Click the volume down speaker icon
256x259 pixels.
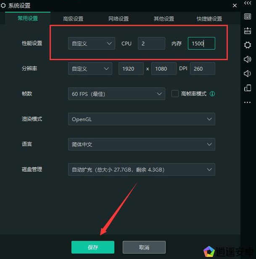click(x=247, y=74)
